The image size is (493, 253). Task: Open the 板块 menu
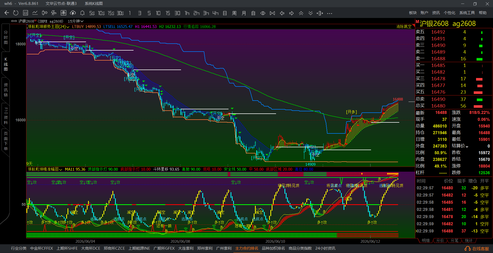(x=413, y=13)
